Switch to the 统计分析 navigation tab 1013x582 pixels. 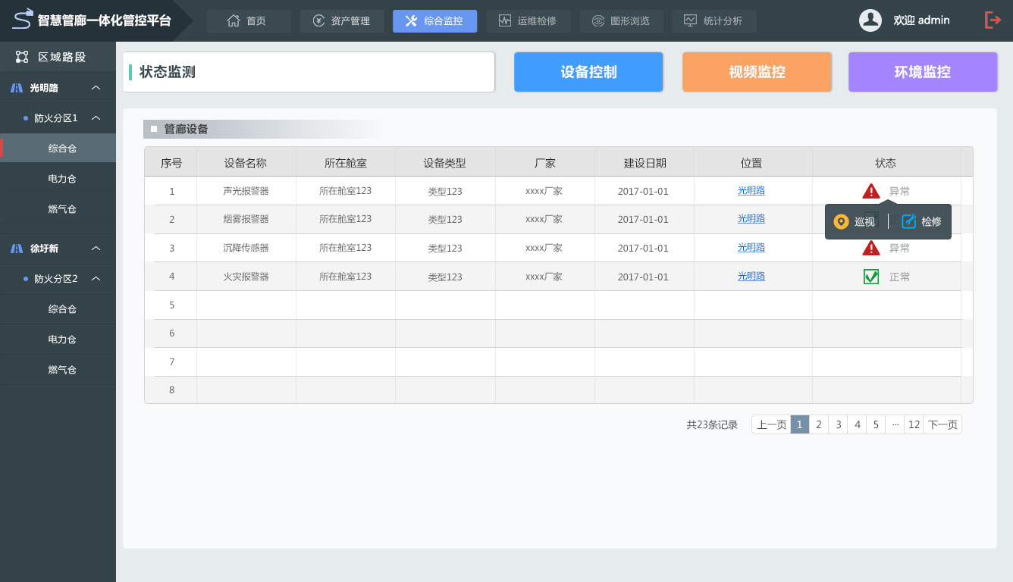point(713,21)
